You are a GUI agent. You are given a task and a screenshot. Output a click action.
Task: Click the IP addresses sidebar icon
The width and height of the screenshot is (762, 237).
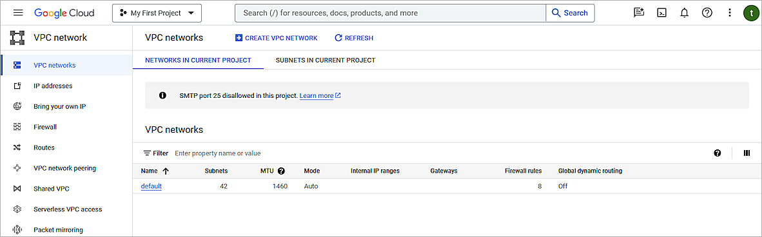tap(17, 86)
